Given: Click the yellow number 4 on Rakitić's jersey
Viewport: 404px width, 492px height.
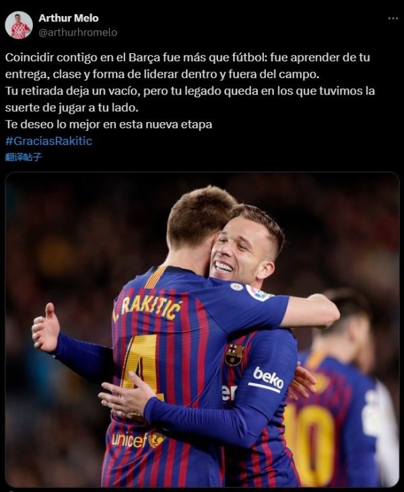Looking at the screenshot, I should coord(141,367).
